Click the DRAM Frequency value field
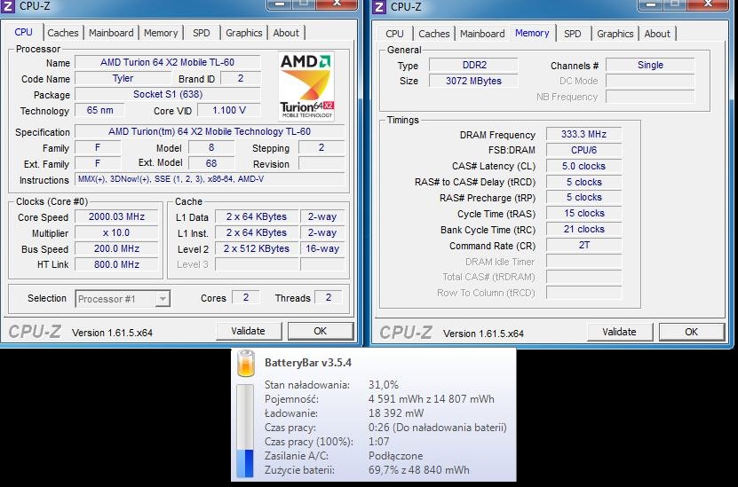Viewport: 738px width, 487px height. coord(583,134)
